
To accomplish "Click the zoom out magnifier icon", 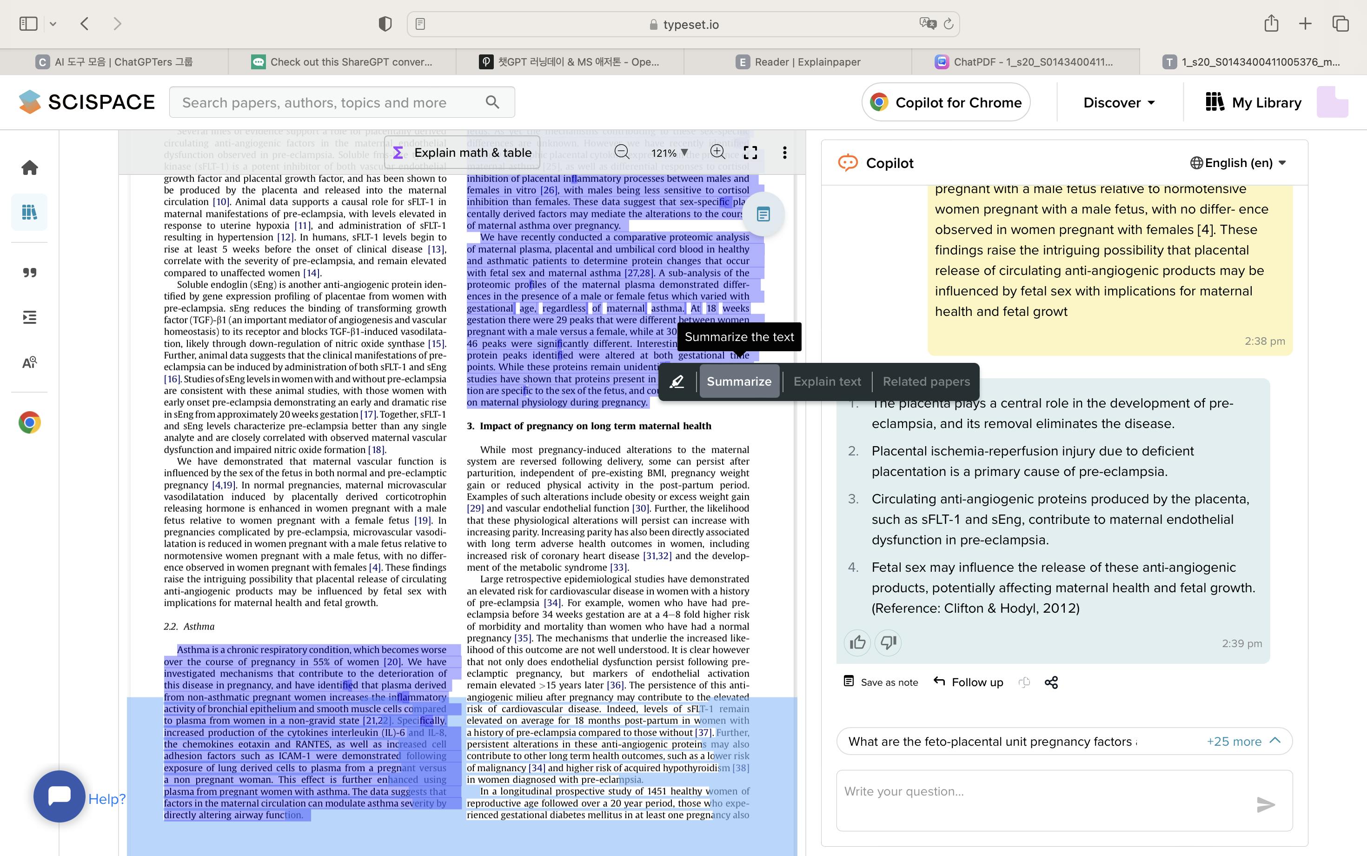I will tap(621, 152).
